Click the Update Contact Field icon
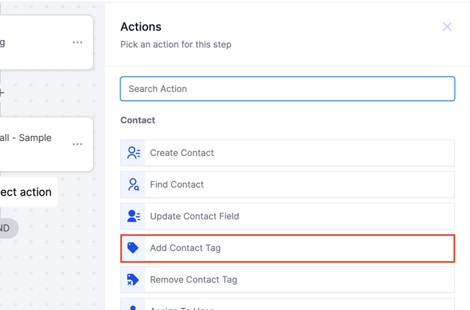The height and width of the screenshot is (310, 470). pyautogui.click(x=133, y=216)
